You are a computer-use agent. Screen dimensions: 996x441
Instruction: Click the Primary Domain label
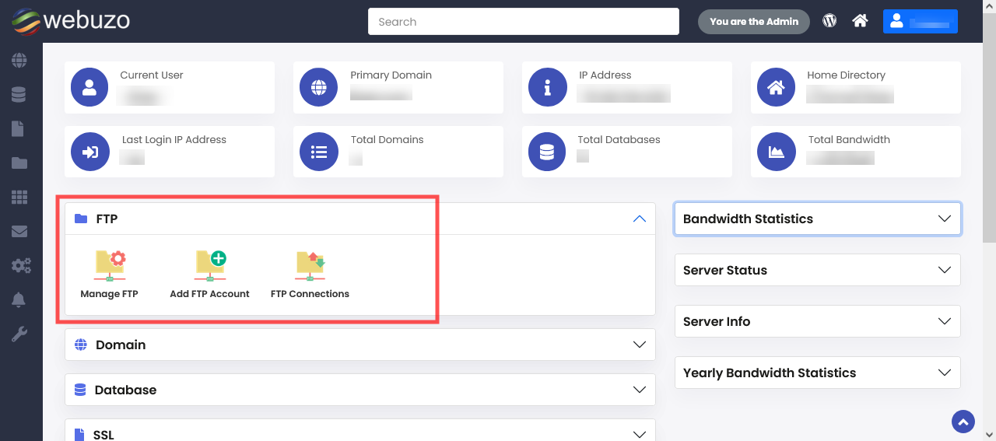pyautogui.click(x=391, y=75)
